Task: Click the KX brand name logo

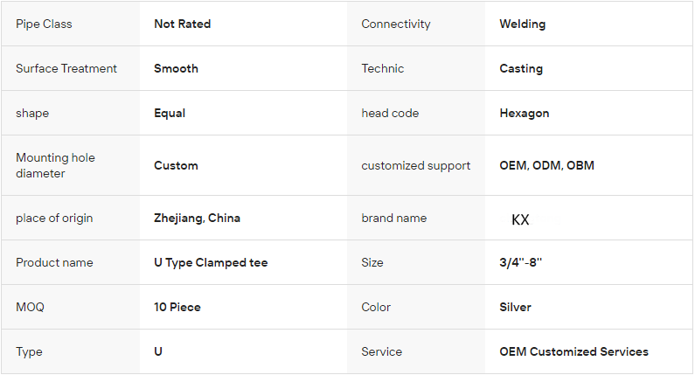Action: [520, 219]
